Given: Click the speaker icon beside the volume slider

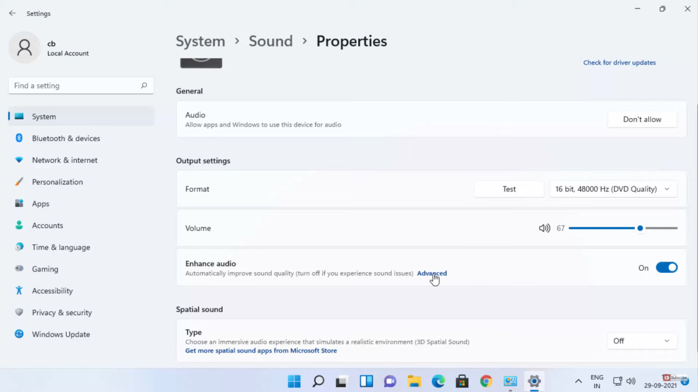Looking at the screenshot, I should (544, 228).
